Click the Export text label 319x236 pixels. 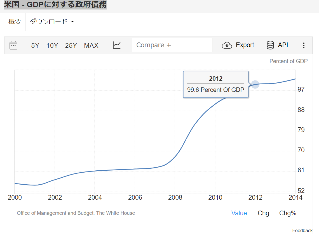245,45
